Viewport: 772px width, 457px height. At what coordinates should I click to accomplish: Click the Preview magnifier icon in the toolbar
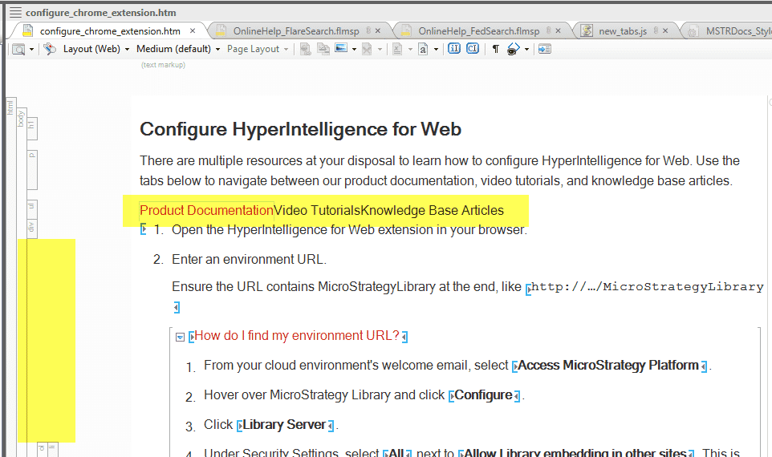coord(18,49)
